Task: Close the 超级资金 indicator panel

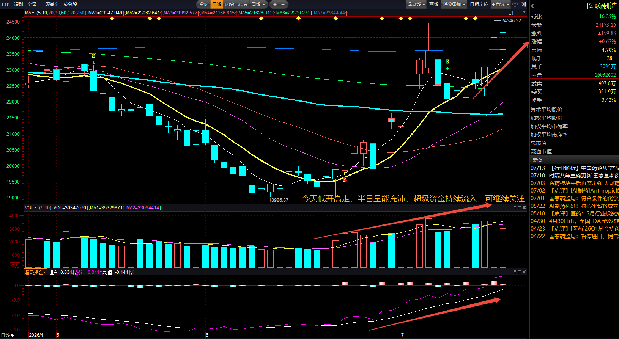Action: (x=524, y=272)
